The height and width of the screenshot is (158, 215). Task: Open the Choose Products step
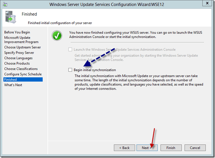tap(17, 63)
